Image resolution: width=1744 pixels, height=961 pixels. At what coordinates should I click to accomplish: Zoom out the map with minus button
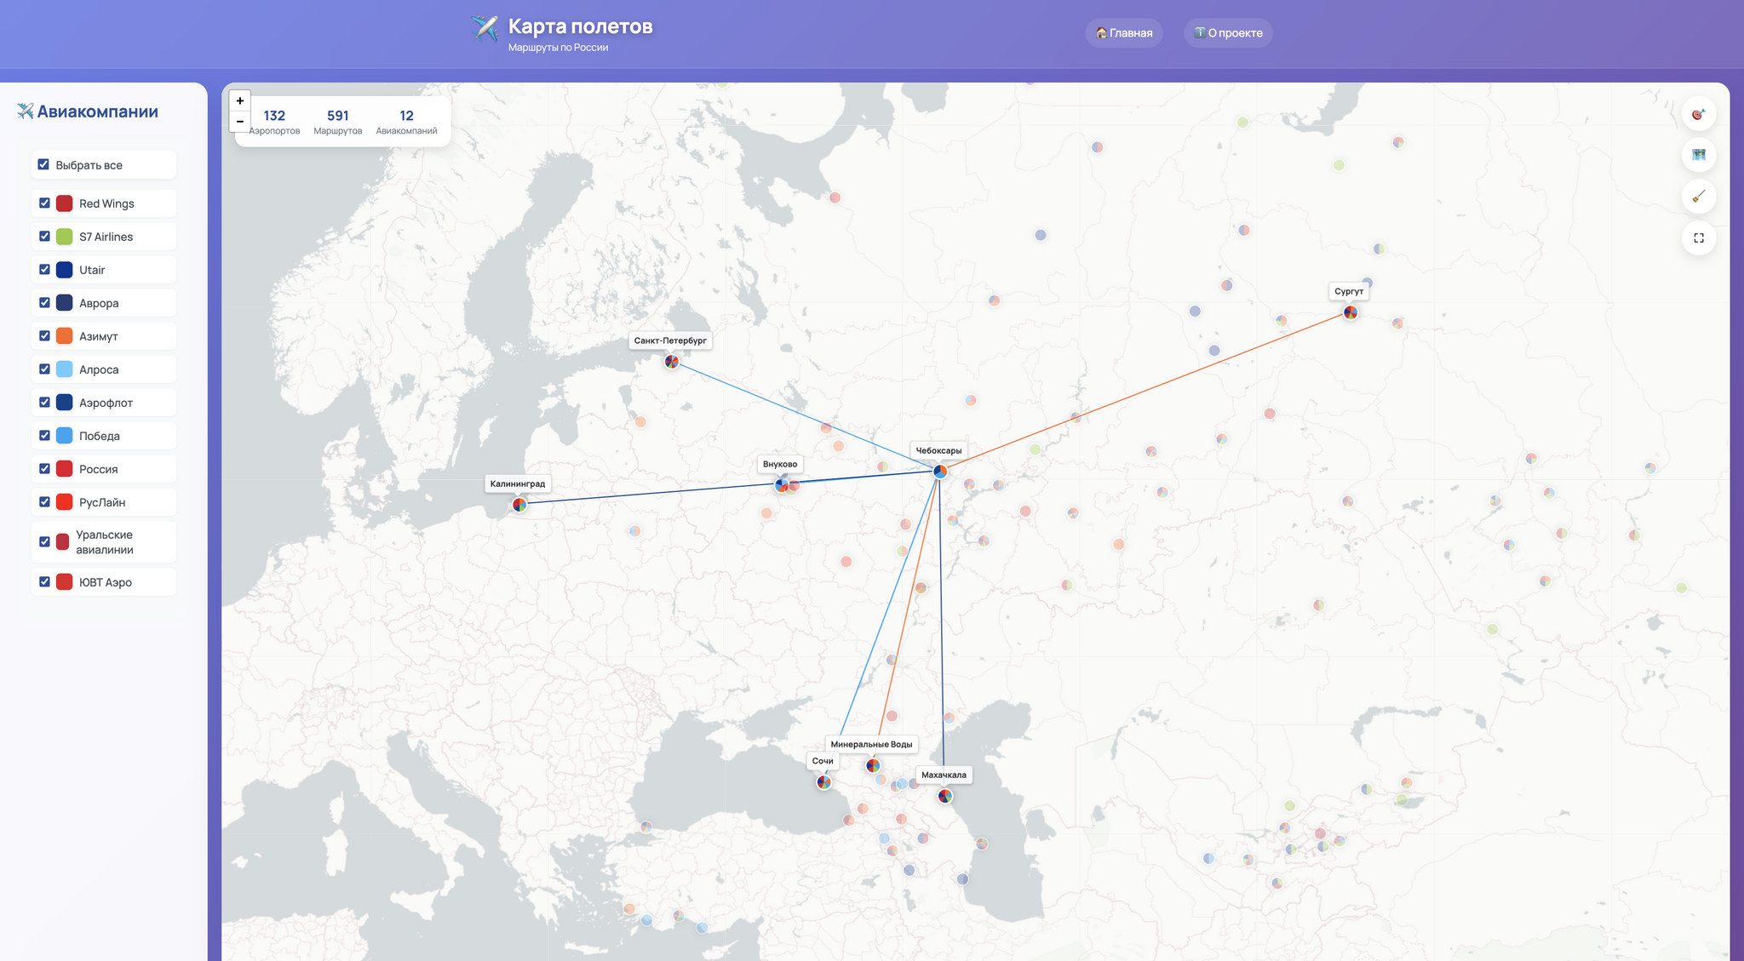240,122
